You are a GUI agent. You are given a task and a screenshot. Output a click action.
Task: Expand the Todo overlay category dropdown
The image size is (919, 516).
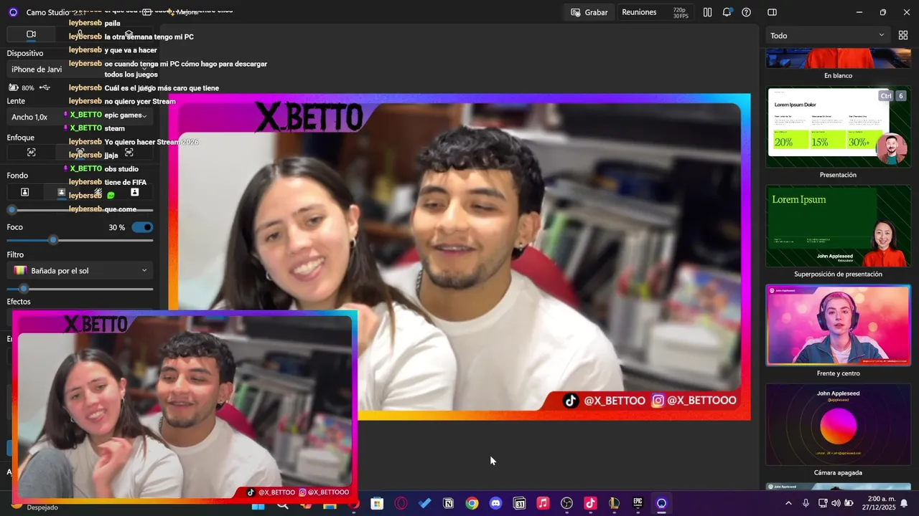tap(827, 35)
